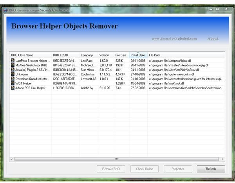Click the Unknown BHO row icon
The image size is (235, 183).
click(x=13, y=74)
